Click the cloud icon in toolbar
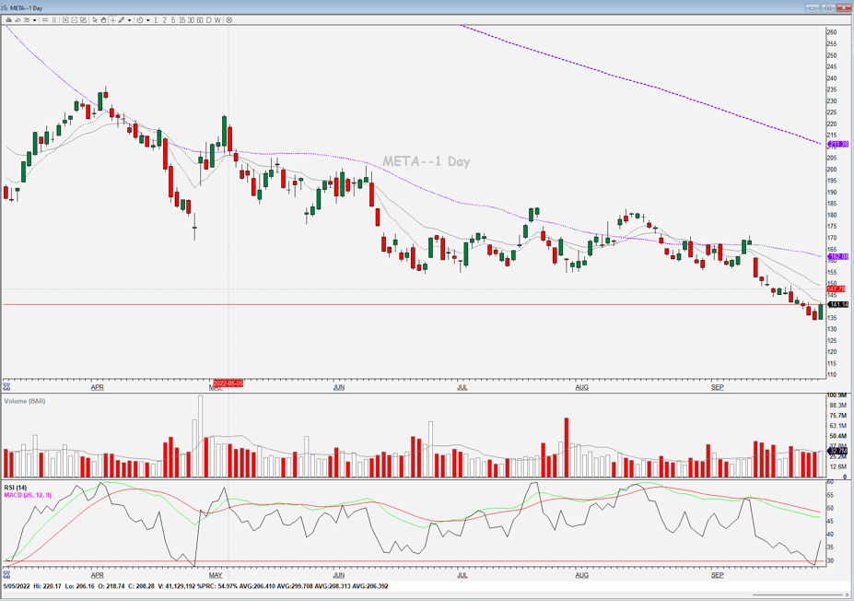 coord(18,20)
